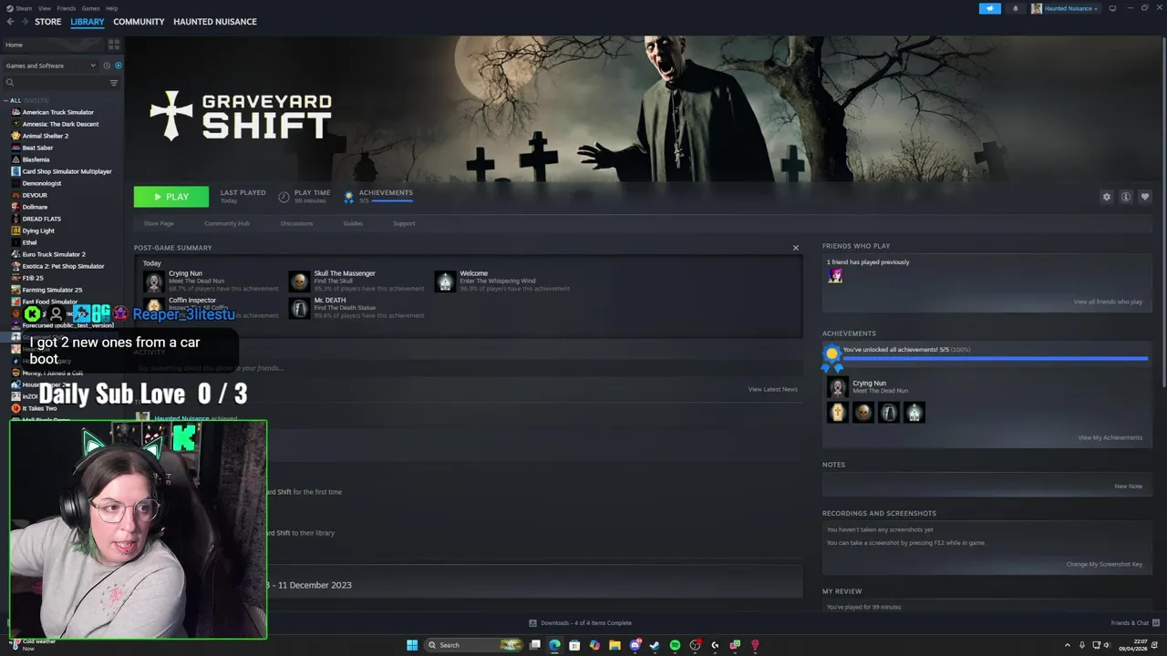1167x656 pixels.
Task: Open advanced library filters icon
Action: point(114,83)
